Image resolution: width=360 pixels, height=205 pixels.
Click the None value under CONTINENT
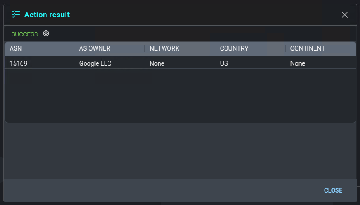(298, 63)
